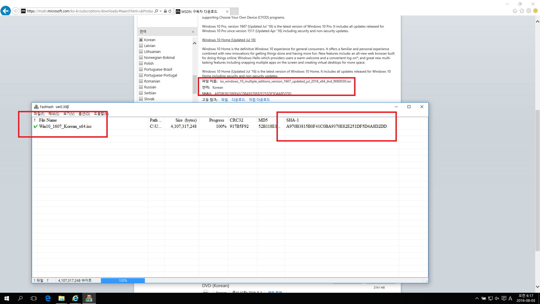Sort by Path column header
540x304 pixels.
tap(156, 120)
